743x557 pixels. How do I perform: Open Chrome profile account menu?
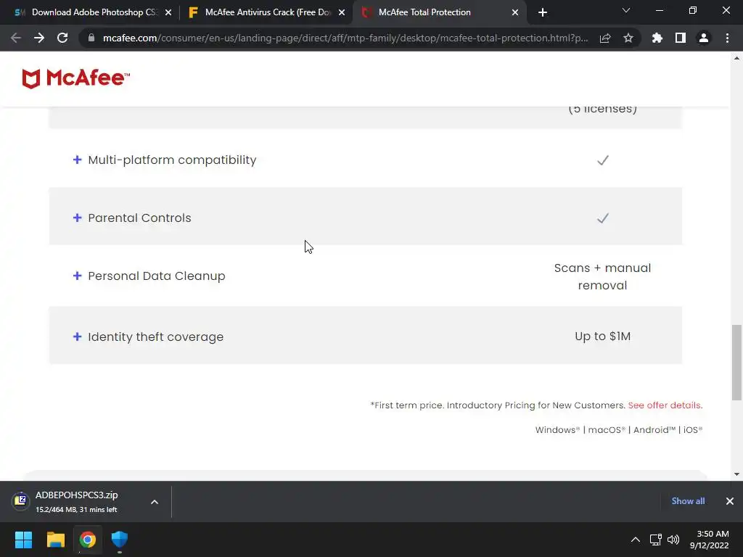coord(704,38)
